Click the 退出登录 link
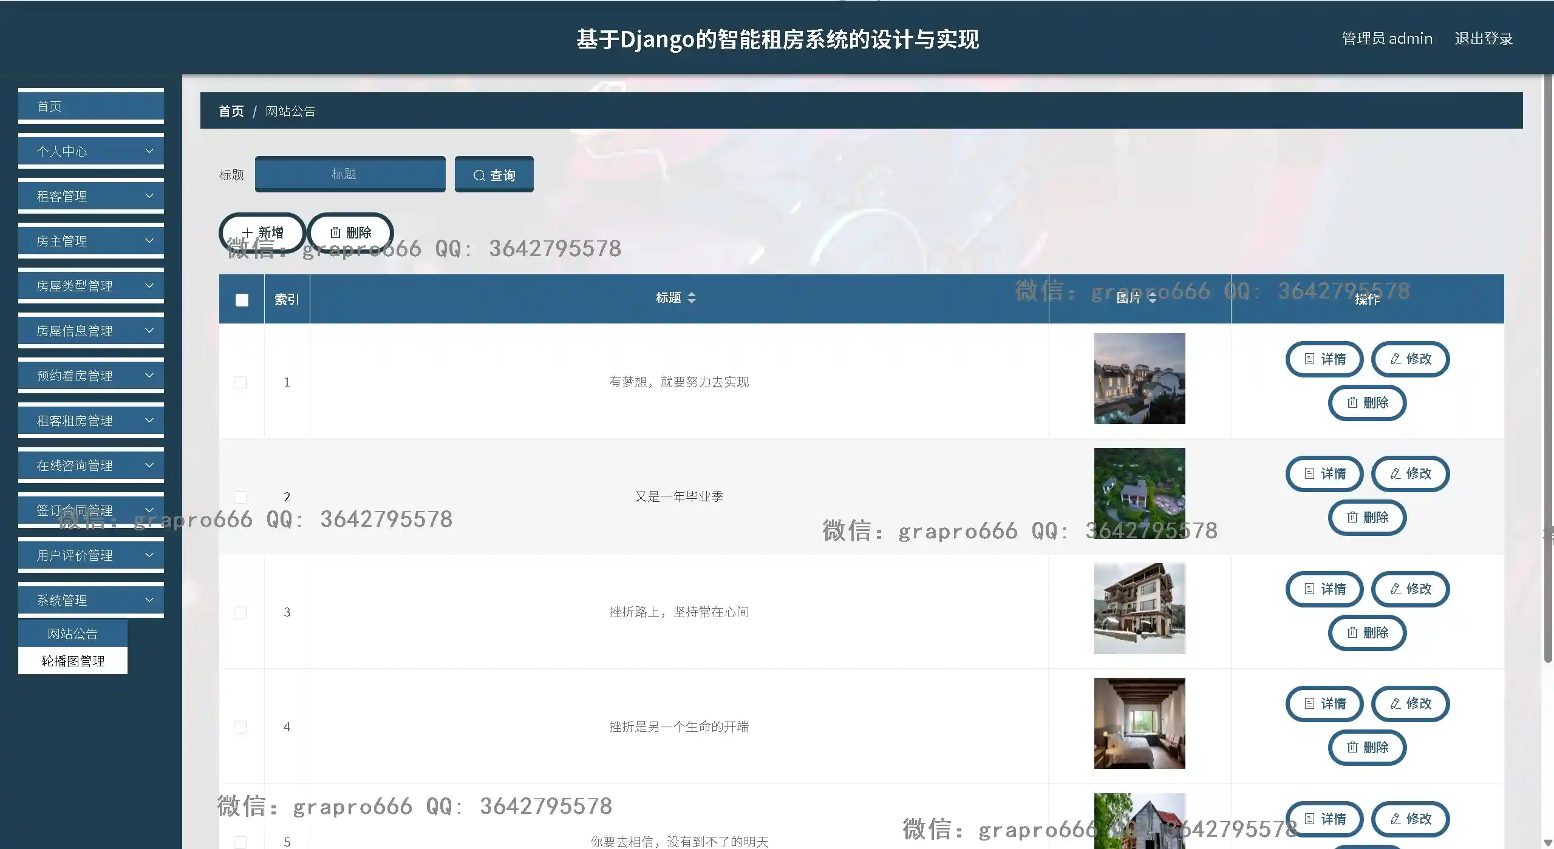 click(x=1483, y=38)
